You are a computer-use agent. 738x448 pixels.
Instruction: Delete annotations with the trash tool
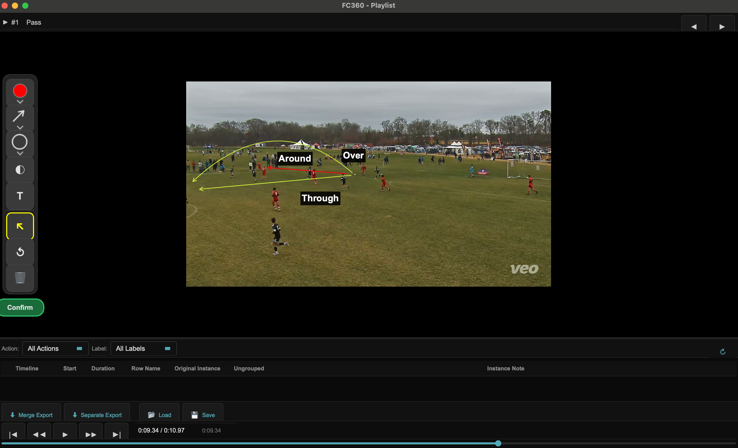click(20, 278)
